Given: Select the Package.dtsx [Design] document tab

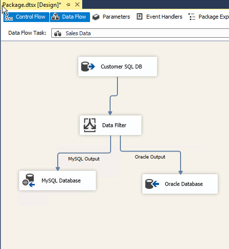Looking at the screenshot, I should click(x=32, y=5).
